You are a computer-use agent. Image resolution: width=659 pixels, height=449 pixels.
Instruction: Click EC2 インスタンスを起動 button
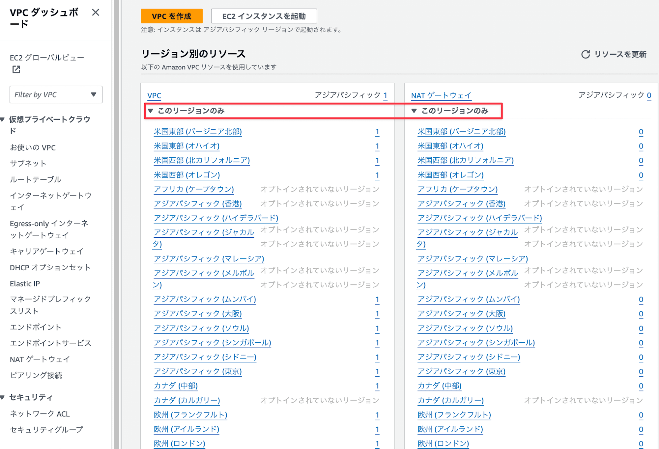click(x=264, y=16)
